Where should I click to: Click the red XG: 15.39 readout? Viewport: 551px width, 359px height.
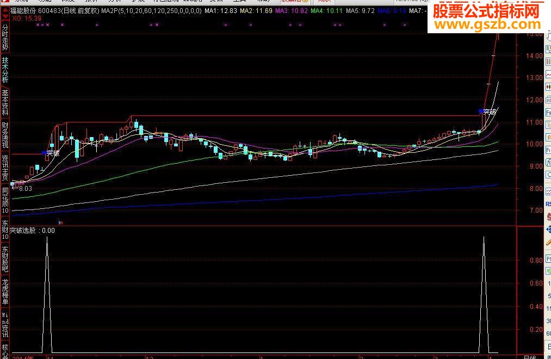(27, 18)
